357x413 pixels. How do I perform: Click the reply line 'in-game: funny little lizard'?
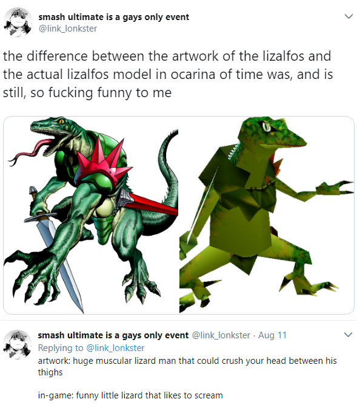(x=130, y=395)
